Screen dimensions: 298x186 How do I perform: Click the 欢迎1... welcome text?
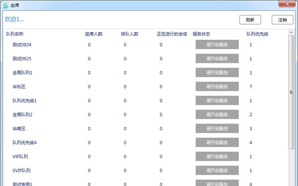click(14, 19)
